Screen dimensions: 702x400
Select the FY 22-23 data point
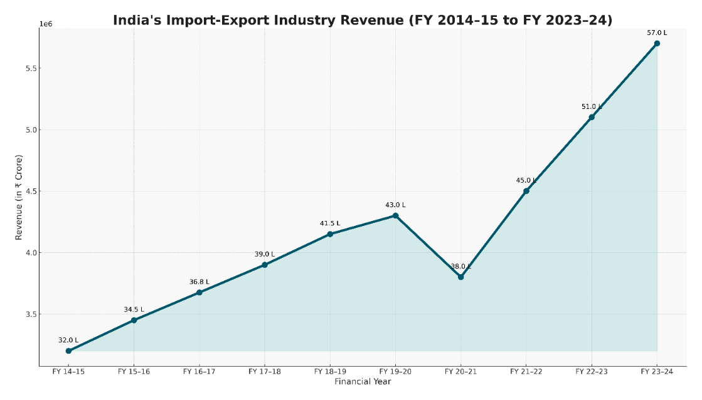[x=592, y=116]
